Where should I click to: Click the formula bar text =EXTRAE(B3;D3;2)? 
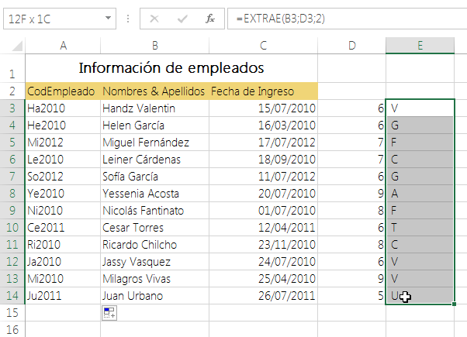pos(282,19)
